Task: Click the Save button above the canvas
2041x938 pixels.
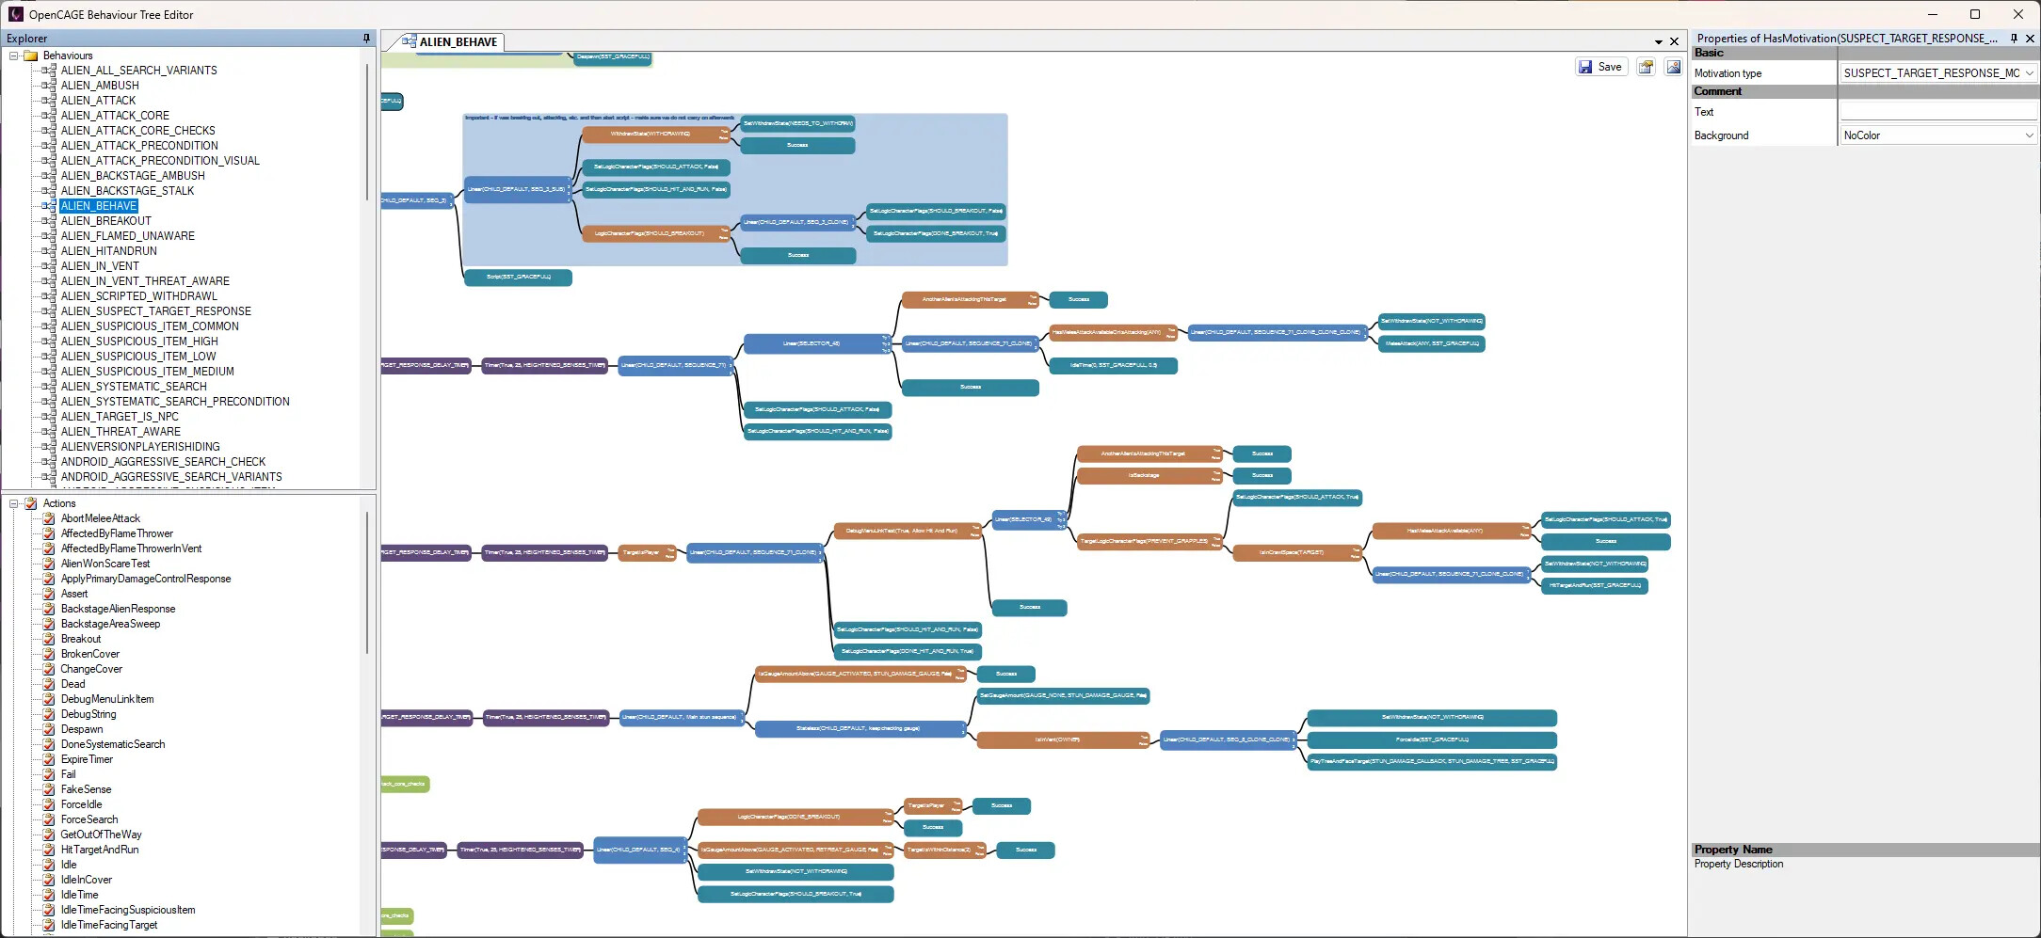Action: coord(1600,67)
